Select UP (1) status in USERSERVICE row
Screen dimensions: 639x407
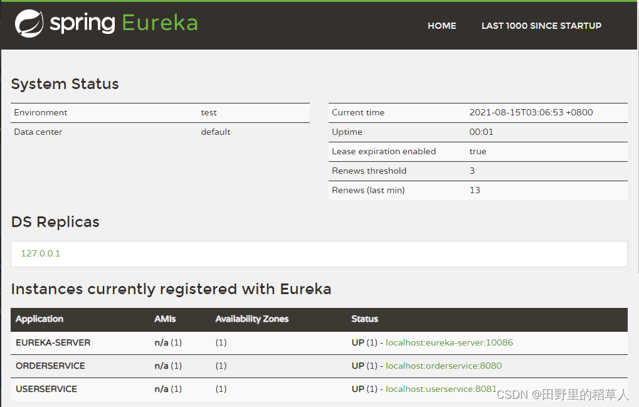click(364, 389)
